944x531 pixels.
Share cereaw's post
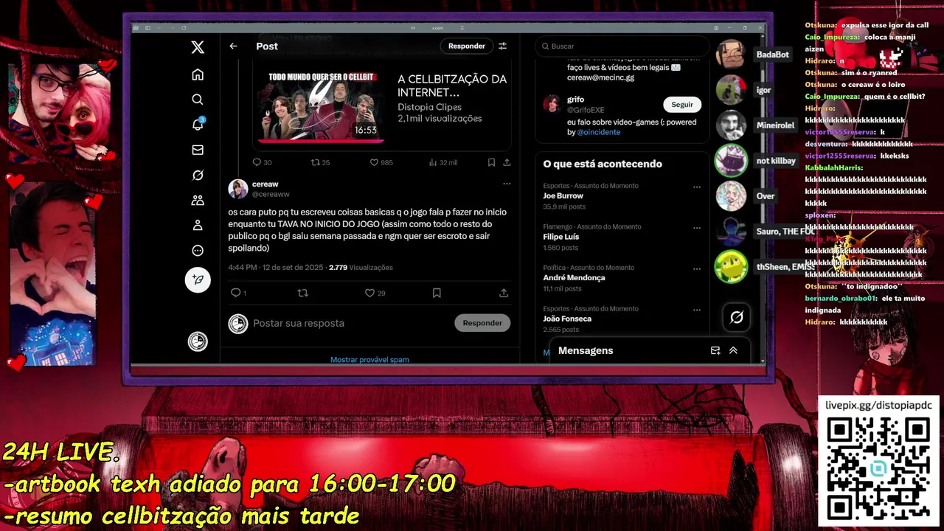click(x=504, y=293)
